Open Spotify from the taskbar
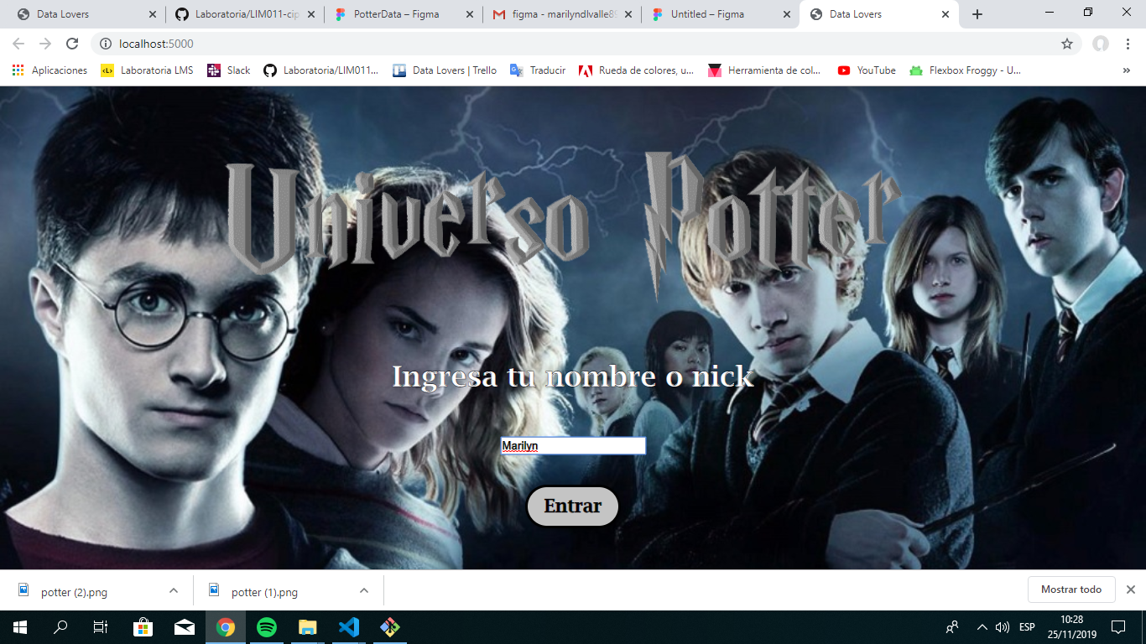This screenshot has width=1146, height=644. tap(267, 627)
